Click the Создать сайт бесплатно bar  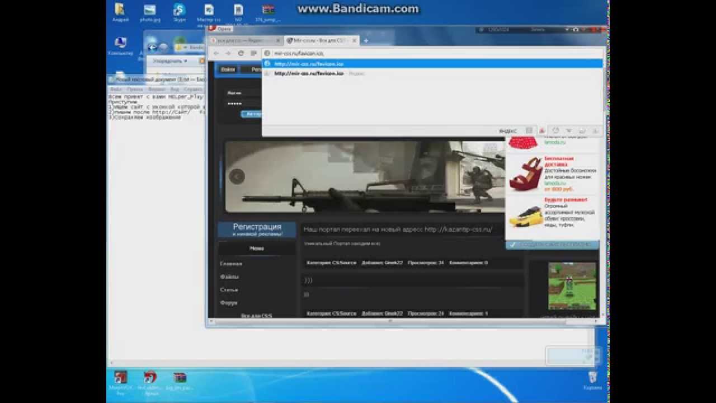coord(553,245)
